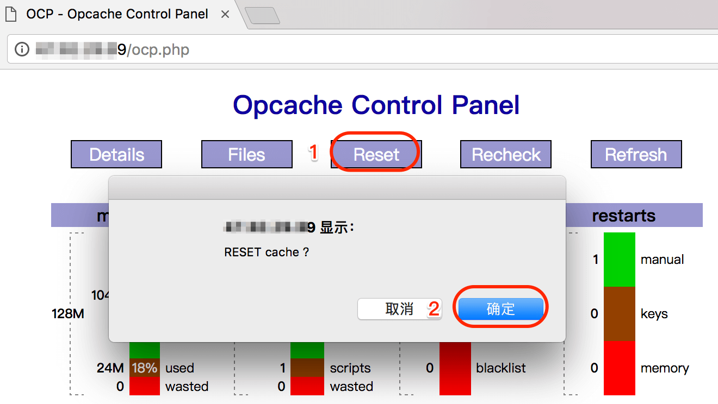Open the Details view
The height and width of the screenshot is (404, 718).
point(116,155)
